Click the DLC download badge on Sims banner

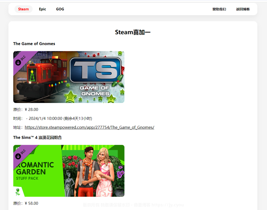21,154
